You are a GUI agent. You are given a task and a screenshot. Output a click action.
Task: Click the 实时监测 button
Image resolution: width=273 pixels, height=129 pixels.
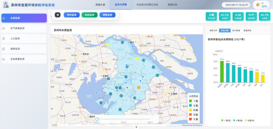point(72,15)
